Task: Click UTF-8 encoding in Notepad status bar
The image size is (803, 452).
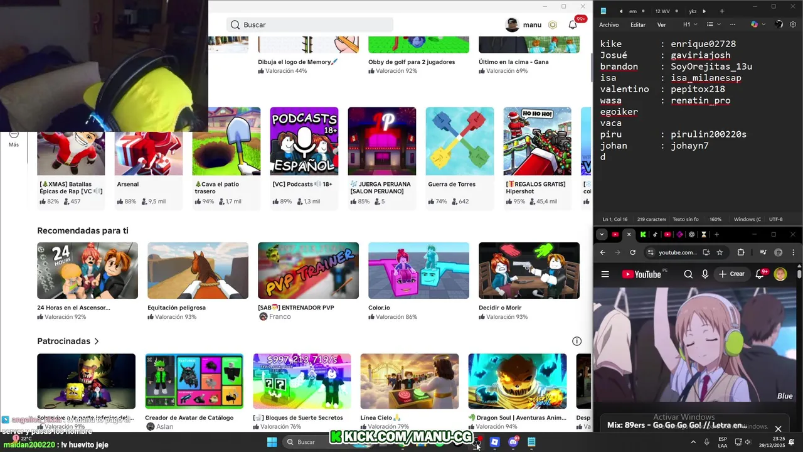Action: click(x=775, y=219)
